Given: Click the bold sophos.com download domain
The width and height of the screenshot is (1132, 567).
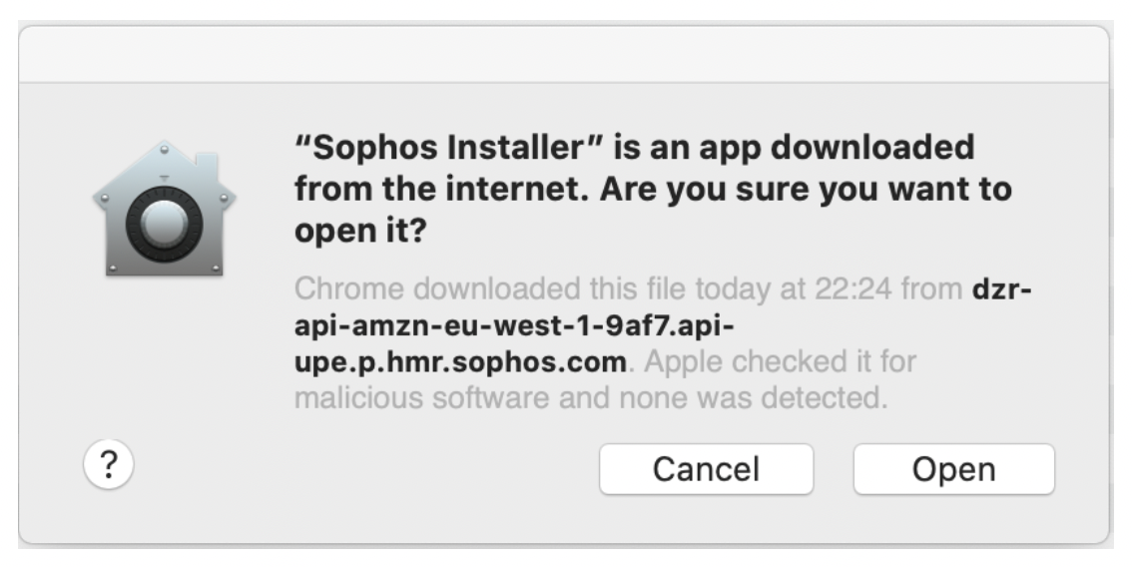Looking at the screenshot, I should [460, 361].
